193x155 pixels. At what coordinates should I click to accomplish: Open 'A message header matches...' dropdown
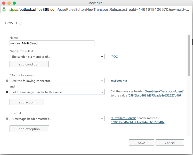click(57, 119)
